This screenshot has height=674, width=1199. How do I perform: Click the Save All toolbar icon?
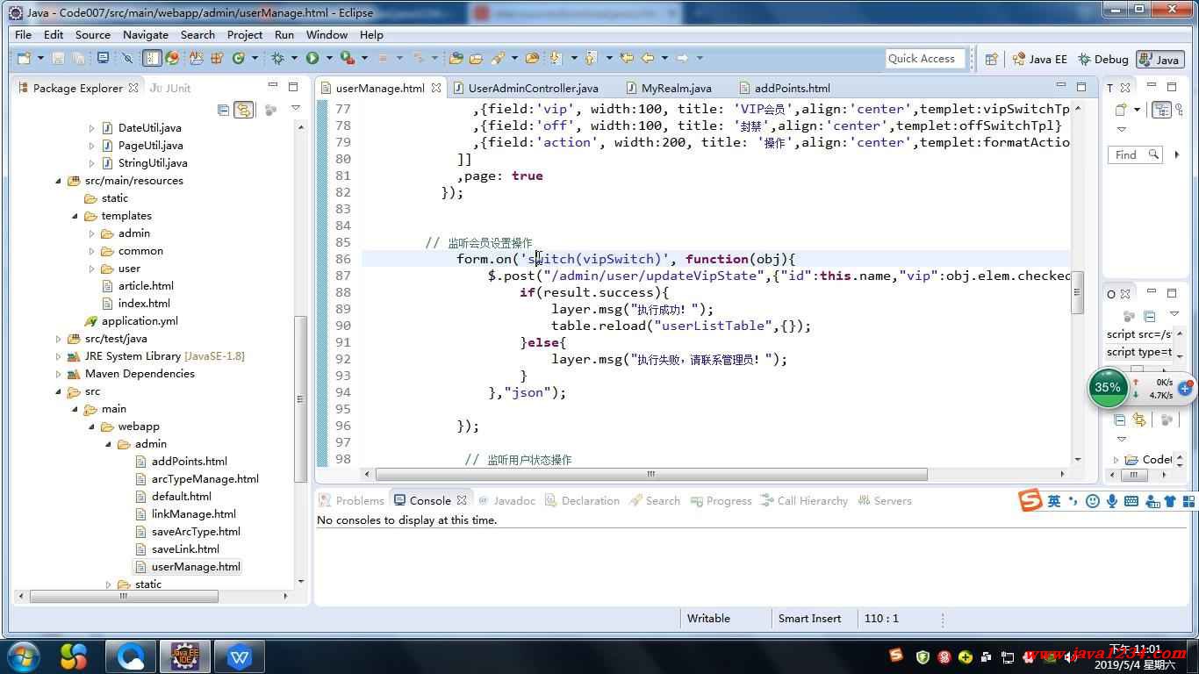click(x=78, y=58)
